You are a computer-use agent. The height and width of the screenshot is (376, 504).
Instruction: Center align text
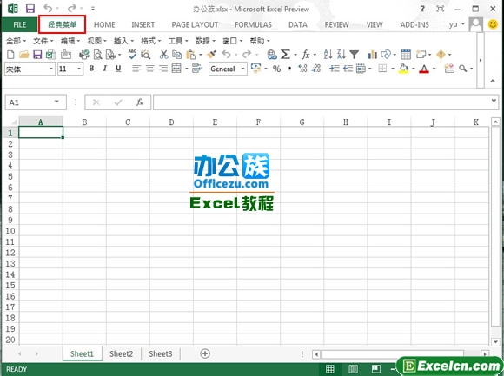pos(150,69)
